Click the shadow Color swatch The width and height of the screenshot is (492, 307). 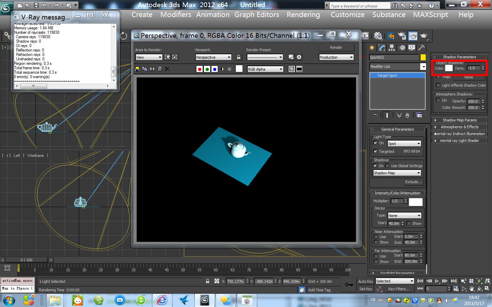(449, 68)
